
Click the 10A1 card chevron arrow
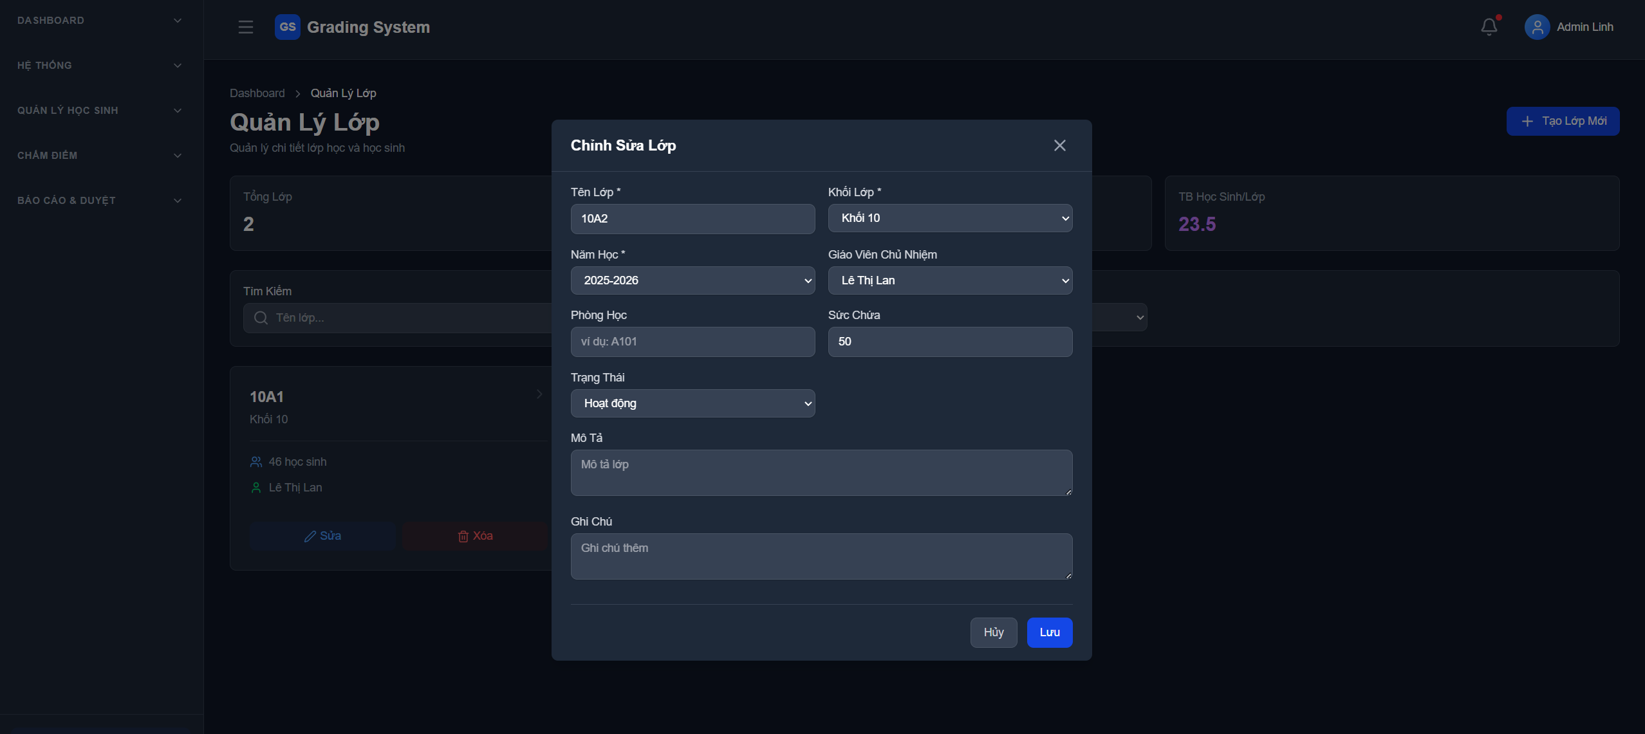(539, 394)
